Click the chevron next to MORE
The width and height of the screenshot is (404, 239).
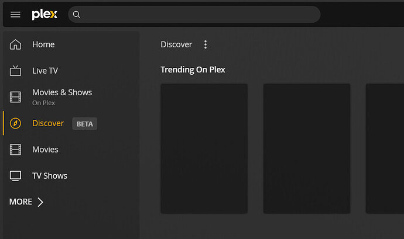[x=40, y=202]
